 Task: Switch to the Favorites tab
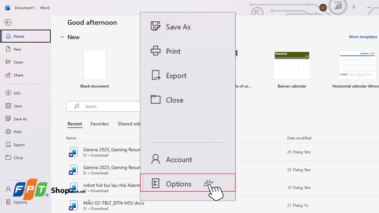(x=99, y=124)
